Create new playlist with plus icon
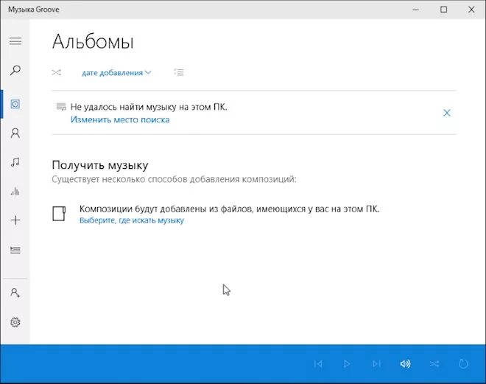The width and height of the screenshot is (486, 384). click(15, 220)
